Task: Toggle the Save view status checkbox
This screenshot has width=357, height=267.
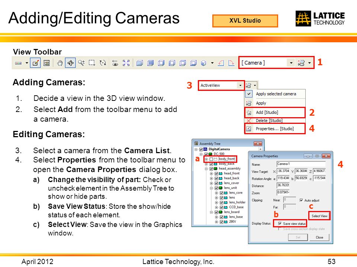Action: point(280,224)
